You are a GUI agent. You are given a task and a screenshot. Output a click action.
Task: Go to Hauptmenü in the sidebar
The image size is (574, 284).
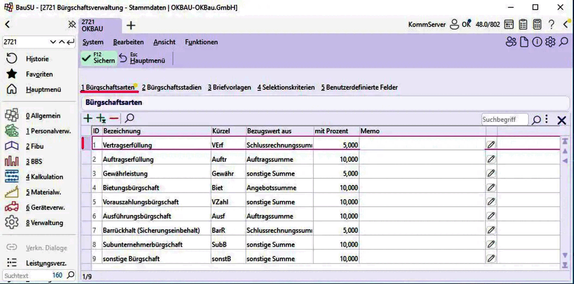tap(43, 89)
